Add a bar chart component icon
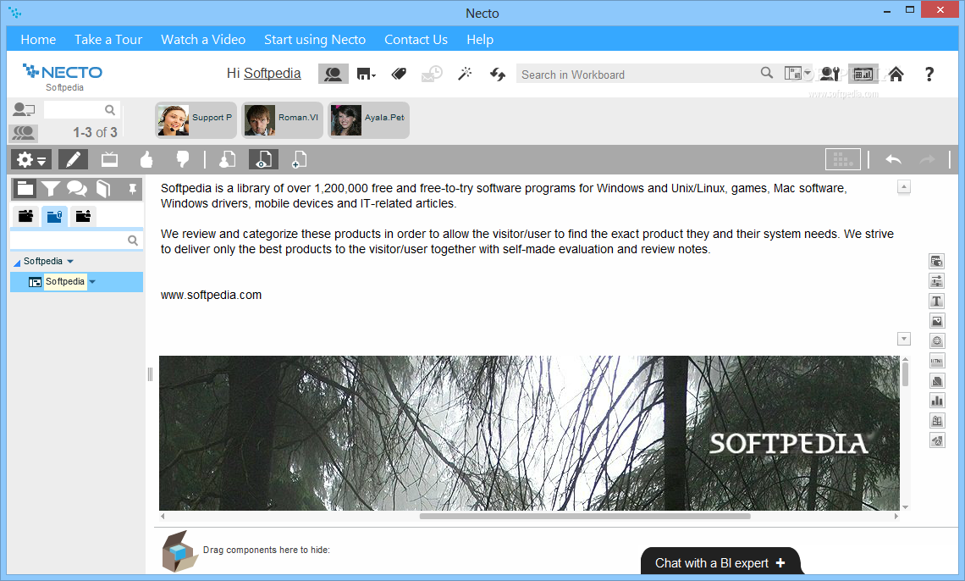This screenshot has width=965, height=581. (937, 401)
